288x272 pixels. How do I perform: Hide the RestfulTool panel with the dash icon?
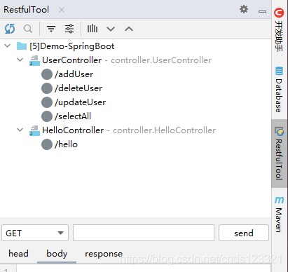[x=262, y=11]
